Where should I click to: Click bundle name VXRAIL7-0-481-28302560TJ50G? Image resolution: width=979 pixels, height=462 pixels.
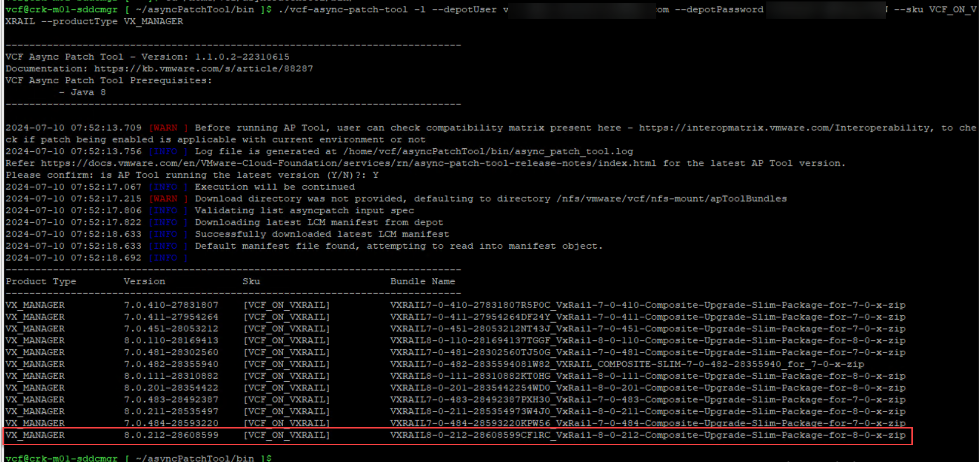[x=648, y=352]
